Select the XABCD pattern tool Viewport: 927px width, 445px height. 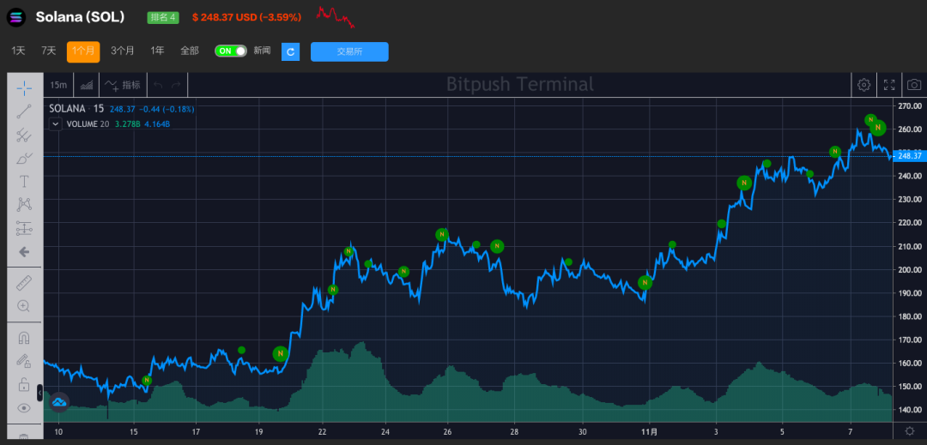pos(24,205)
